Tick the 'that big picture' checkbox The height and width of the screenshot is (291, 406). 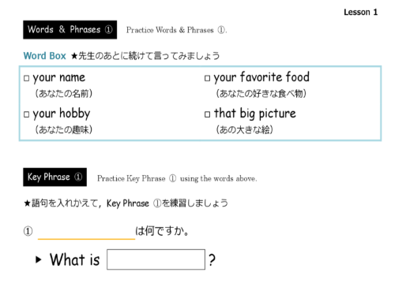[207, 114]
